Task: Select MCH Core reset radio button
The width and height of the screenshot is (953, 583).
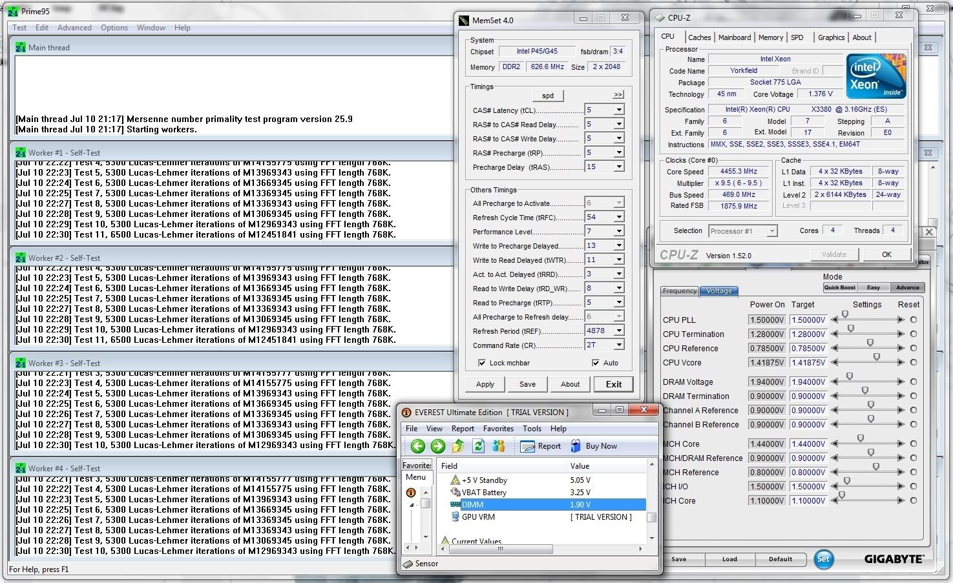Action: (914, 444)
